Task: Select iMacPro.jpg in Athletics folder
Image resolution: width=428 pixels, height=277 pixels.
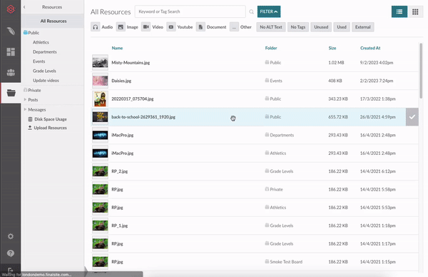Action: click(122, 153)
